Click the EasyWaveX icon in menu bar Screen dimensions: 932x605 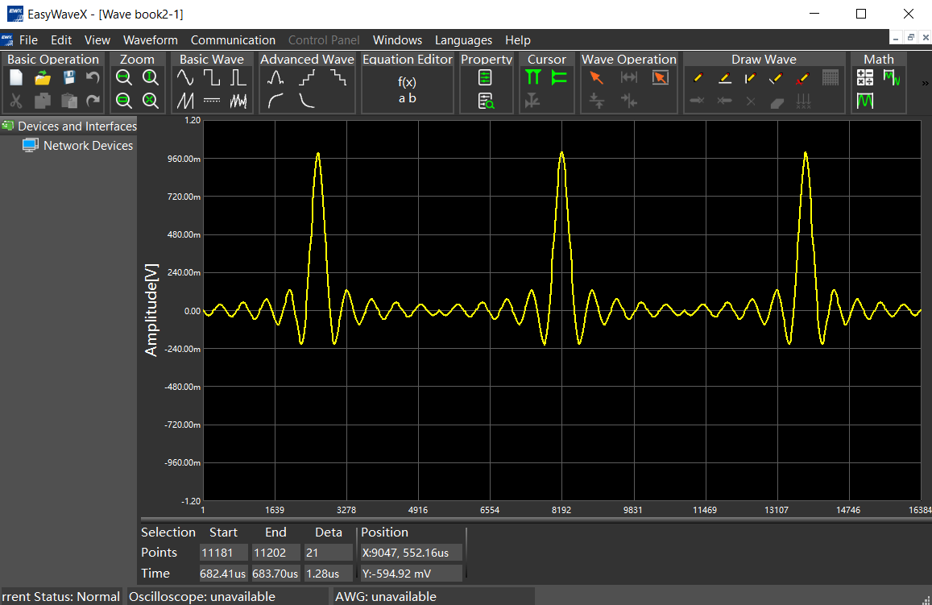pos(7,39)
